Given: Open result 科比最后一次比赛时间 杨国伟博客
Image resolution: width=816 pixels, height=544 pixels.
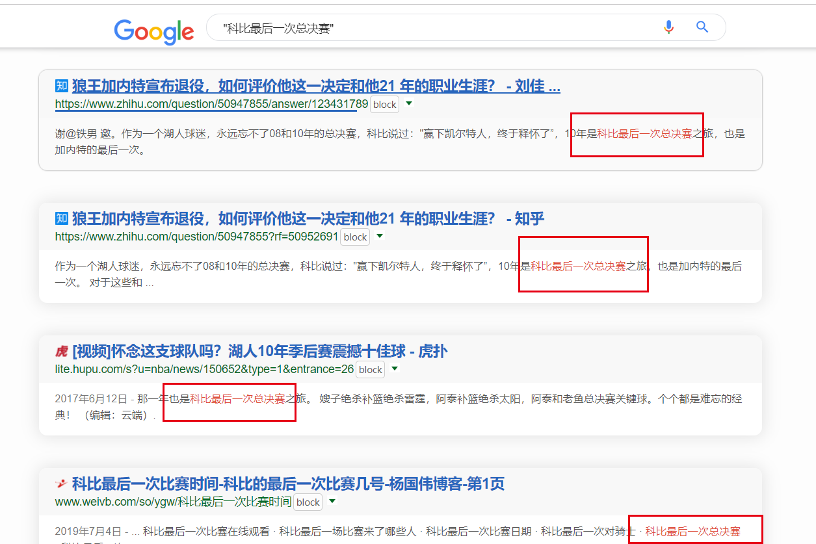Looking at the screenshot, I should (x=288, y=484).
